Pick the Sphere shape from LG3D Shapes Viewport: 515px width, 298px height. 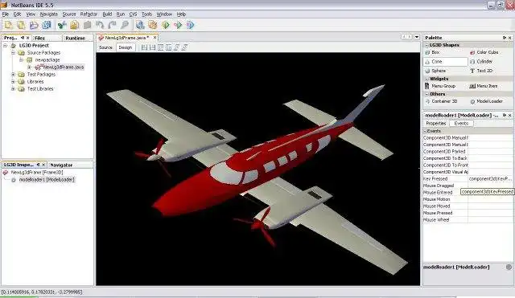coord(435,71)
